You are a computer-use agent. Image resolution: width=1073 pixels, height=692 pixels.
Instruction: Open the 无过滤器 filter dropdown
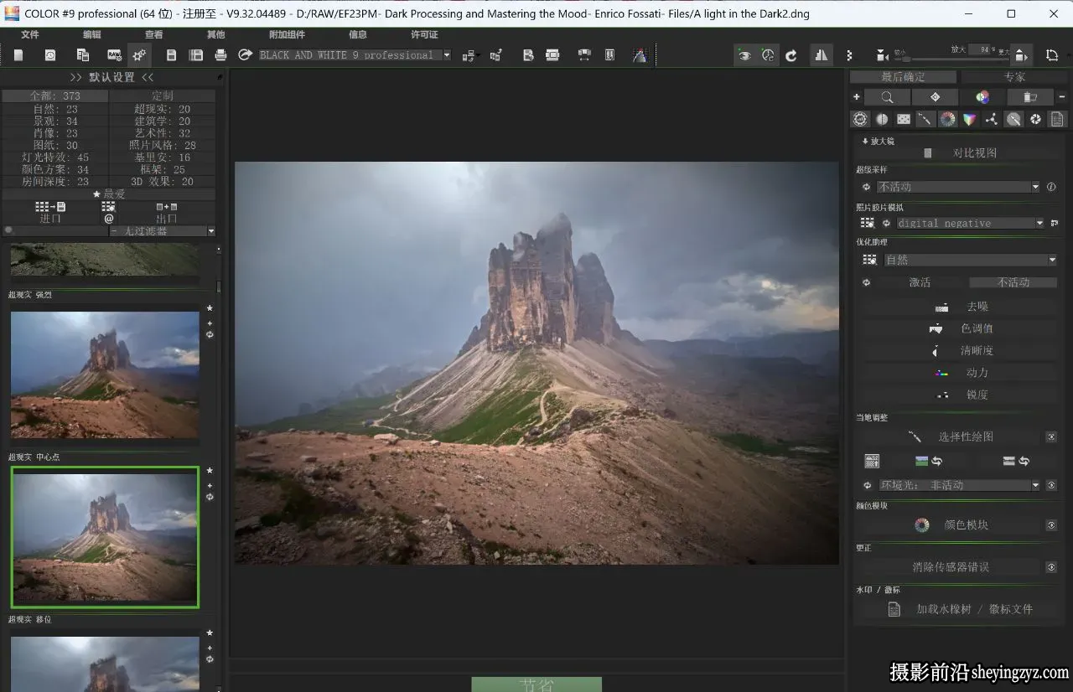(x=163, y=231)
